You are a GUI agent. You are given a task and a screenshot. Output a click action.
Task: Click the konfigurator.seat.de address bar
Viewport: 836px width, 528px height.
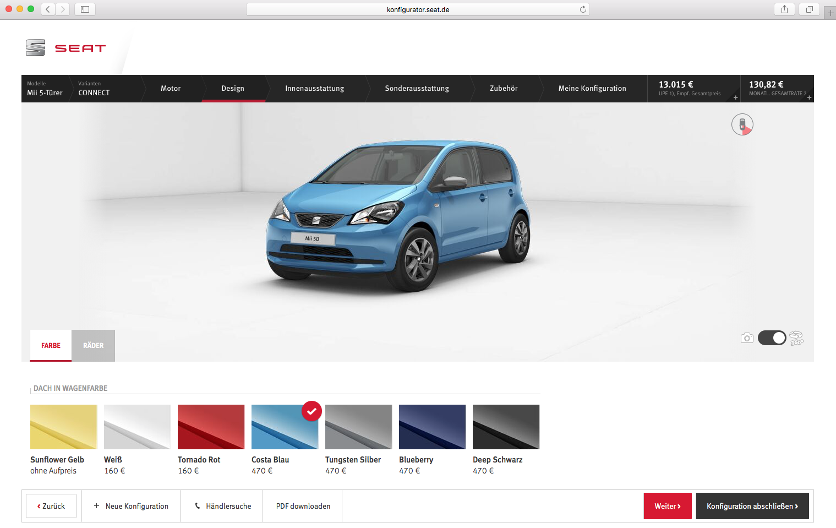[418, 9]
